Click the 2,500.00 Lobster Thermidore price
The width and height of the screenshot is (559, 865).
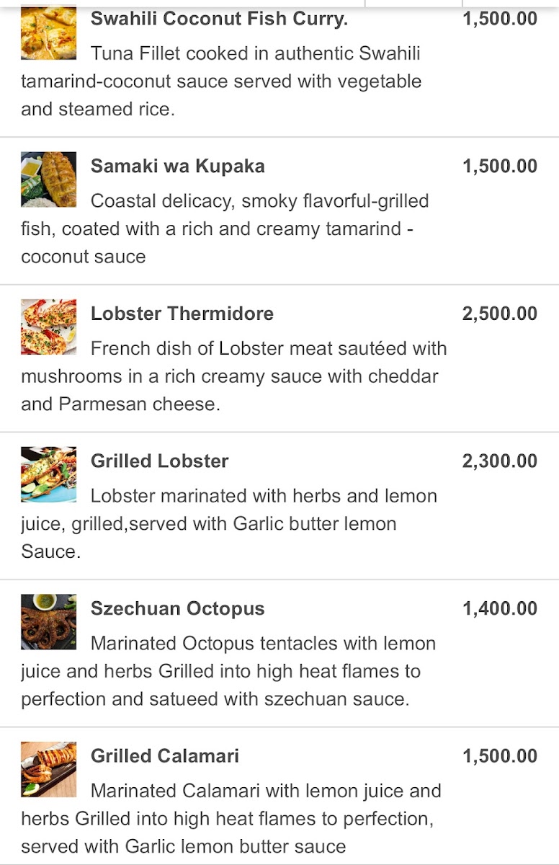click(x=499, y=314)
